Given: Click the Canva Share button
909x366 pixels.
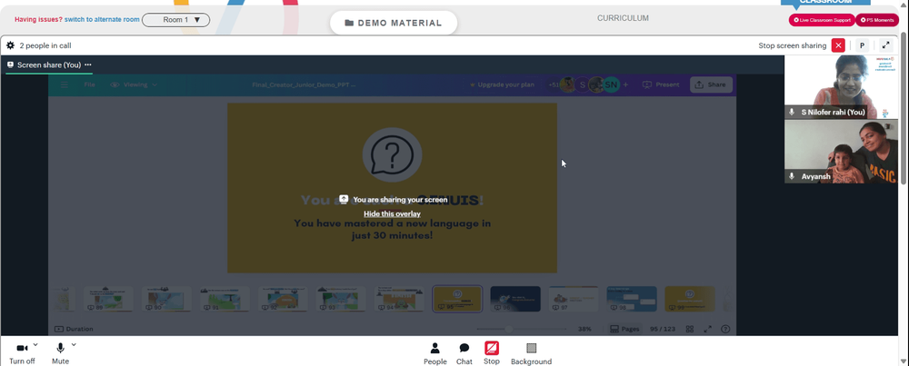Looking at the screenshot, I should [x=711, y=84].
